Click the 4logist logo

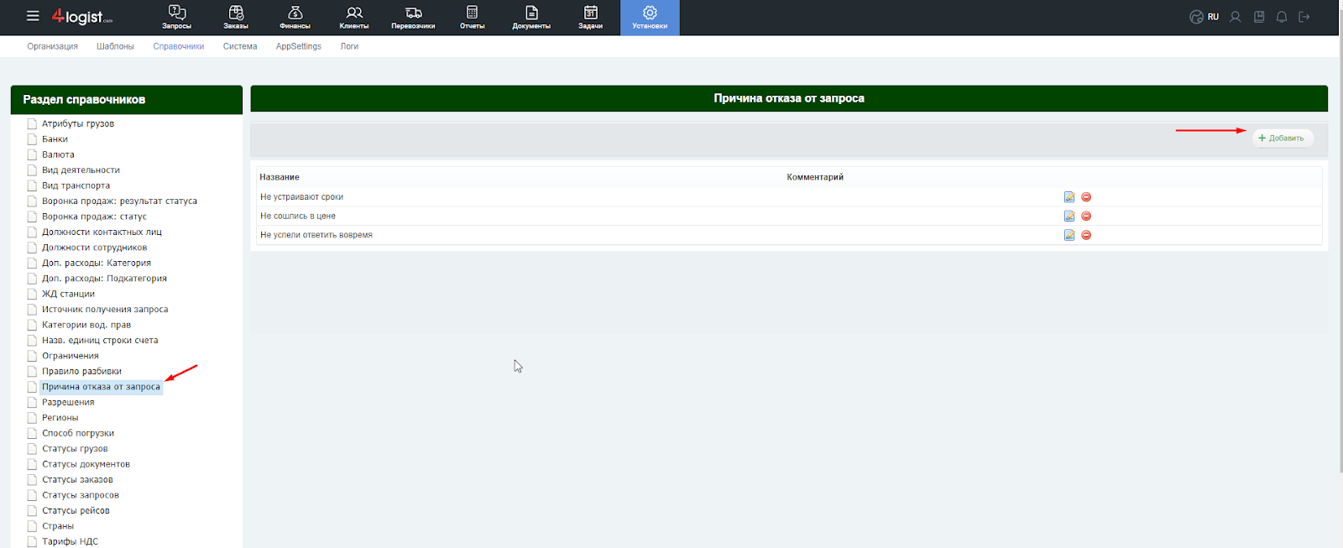(82, 16)
